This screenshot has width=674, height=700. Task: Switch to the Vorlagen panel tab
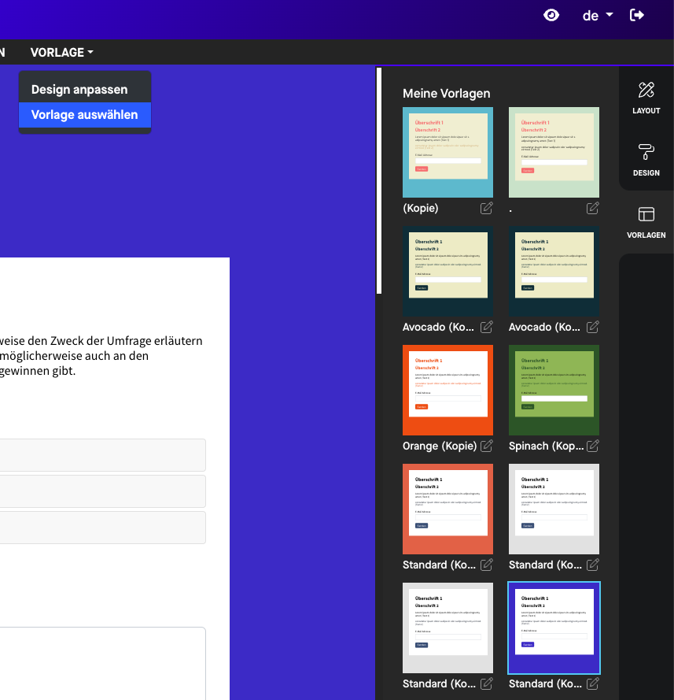(x=646, y=222)
